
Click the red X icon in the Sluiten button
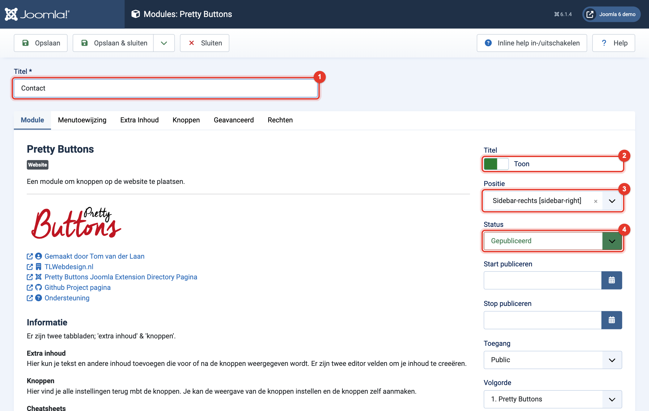click(x=192, y=43)
